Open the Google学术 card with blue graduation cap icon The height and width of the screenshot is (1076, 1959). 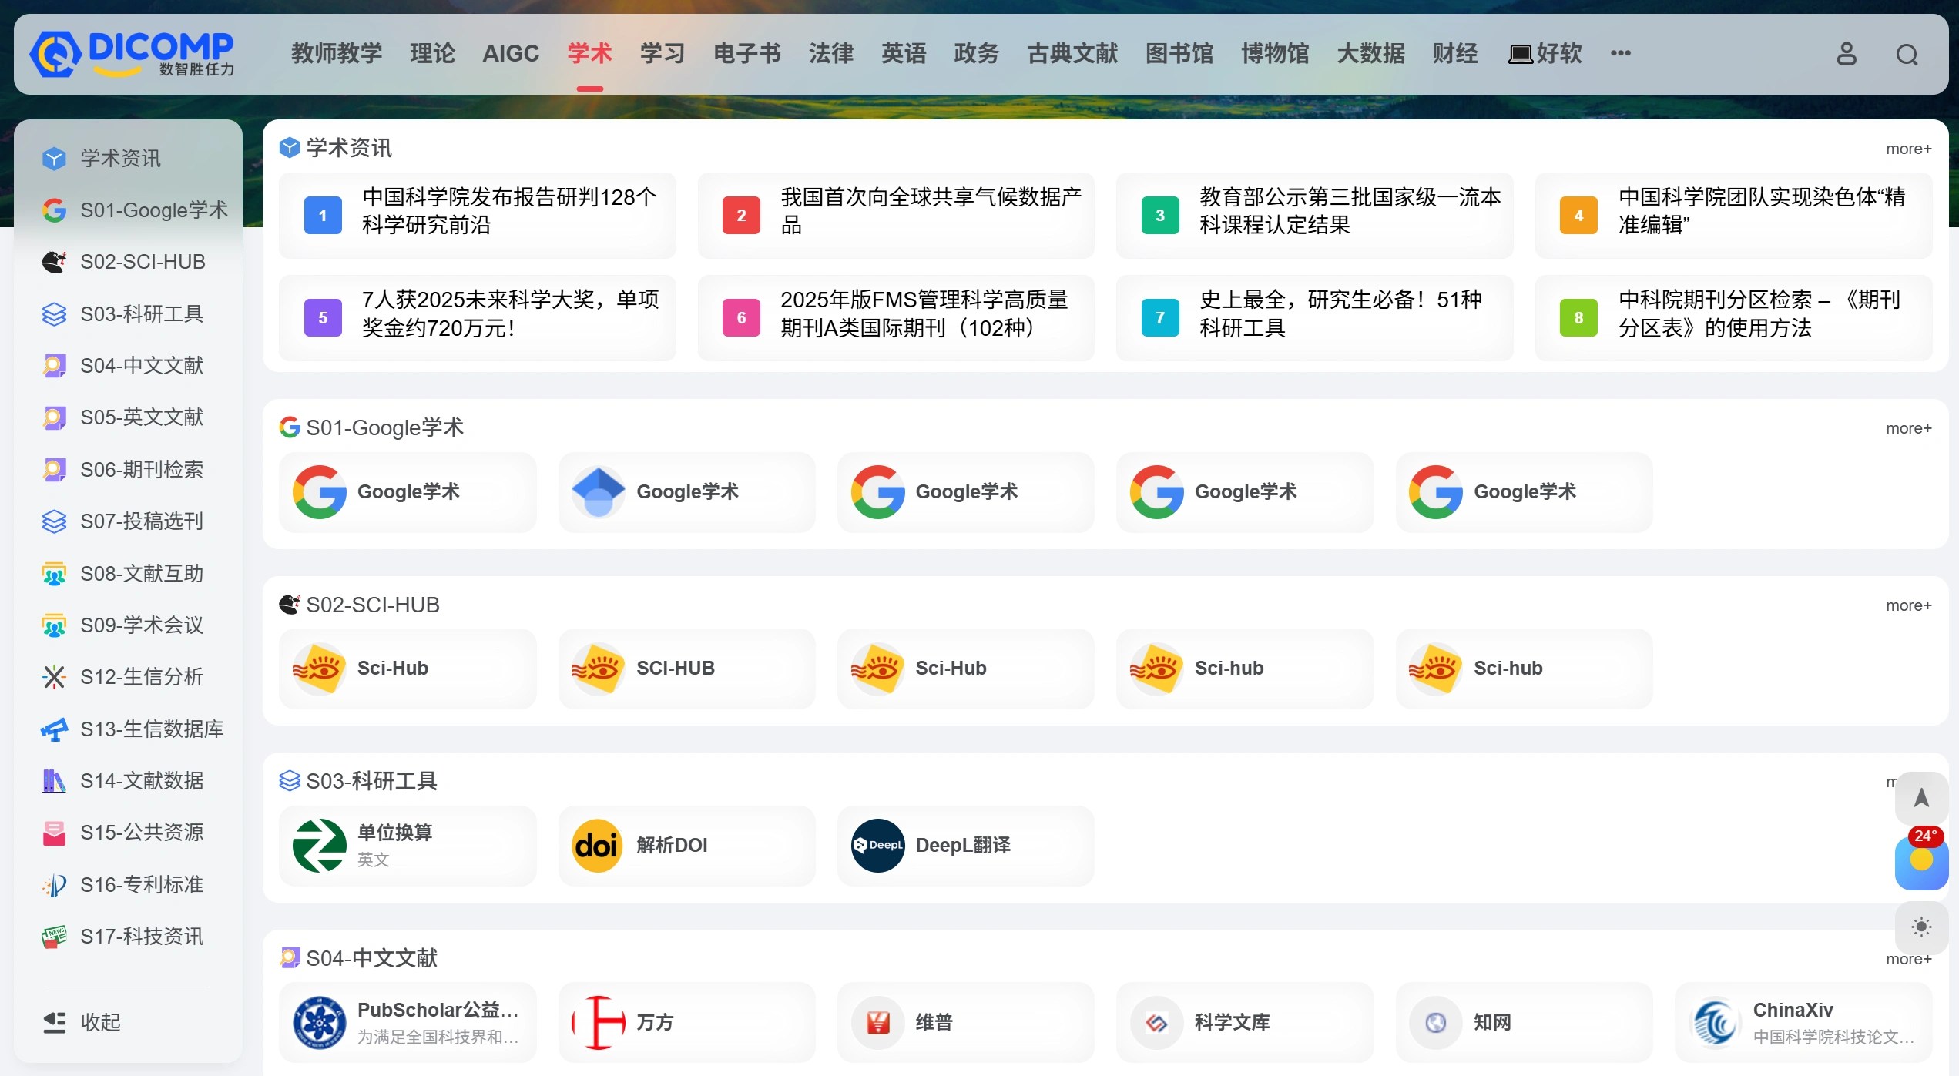(x=687, y=491)
